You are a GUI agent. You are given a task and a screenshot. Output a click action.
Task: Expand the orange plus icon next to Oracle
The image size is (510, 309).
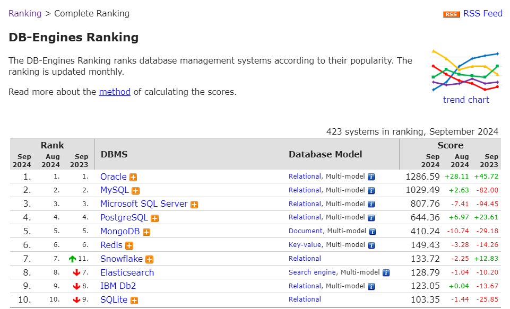click(x=133, y=177)
